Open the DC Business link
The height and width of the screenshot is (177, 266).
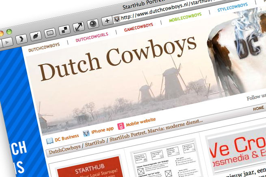point(67,138)
